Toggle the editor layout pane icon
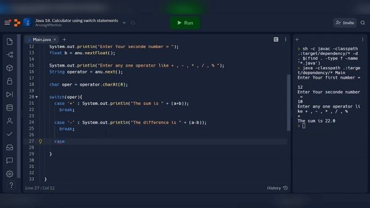370x208 pixels. [276, 39]
